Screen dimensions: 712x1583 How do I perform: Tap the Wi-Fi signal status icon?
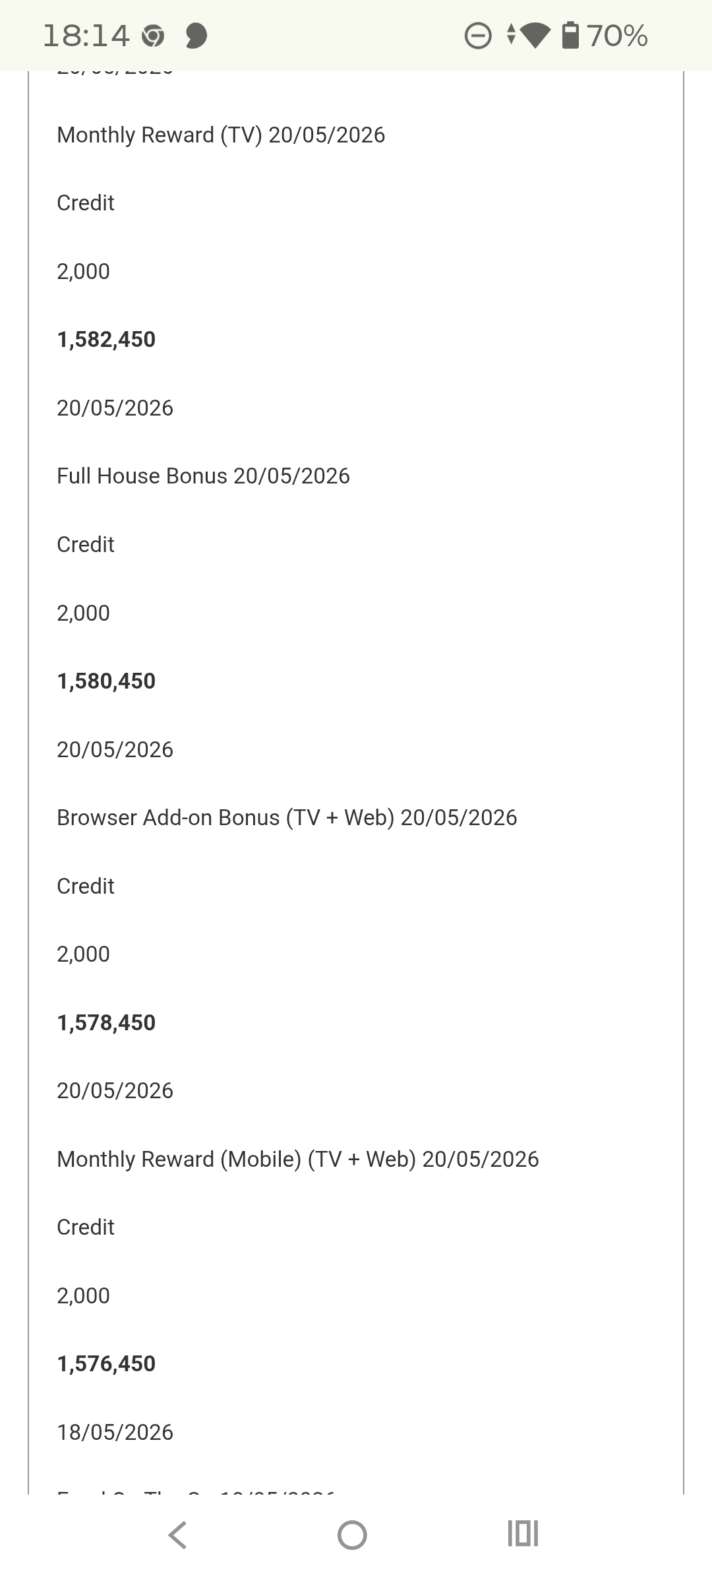tap(535, 36)
